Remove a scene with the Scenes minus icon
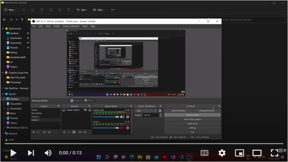Screen dimensions: 288x162 [38, 132]
